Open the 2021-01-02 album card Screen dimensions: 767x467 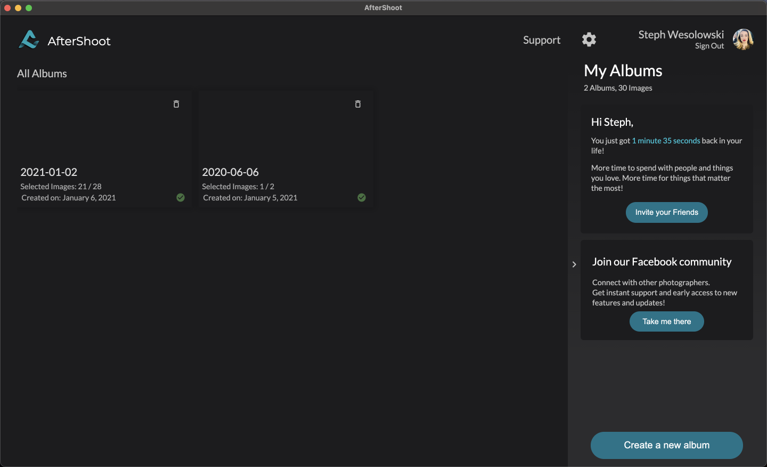pyautogui.click(x=104, y=149)
